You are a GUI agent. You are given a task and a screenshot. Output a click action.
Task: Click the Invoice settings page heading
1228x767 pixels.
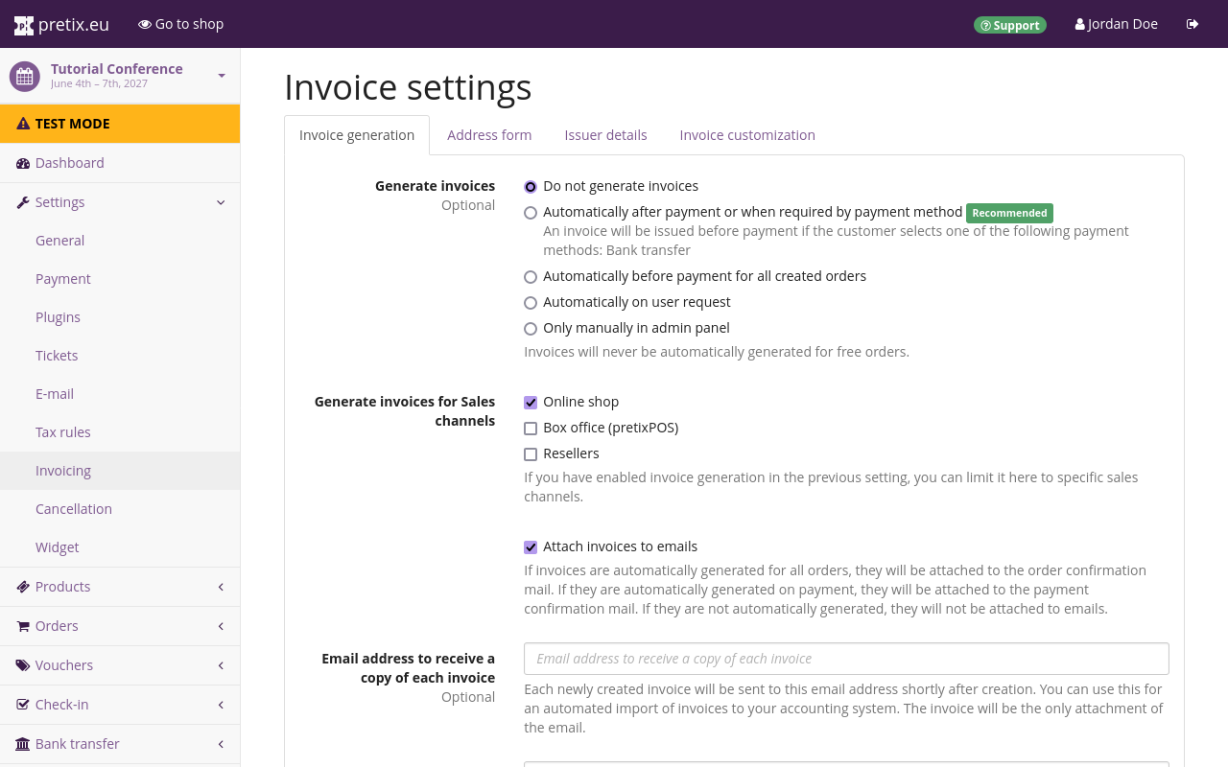click(408, 87)
